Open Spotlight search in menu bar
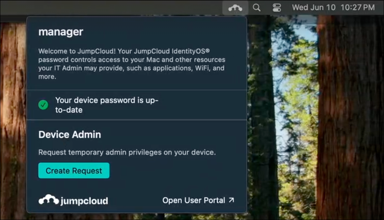Image resolution: width=384 pixels, height=220 pixels. [x=256, y=8]
